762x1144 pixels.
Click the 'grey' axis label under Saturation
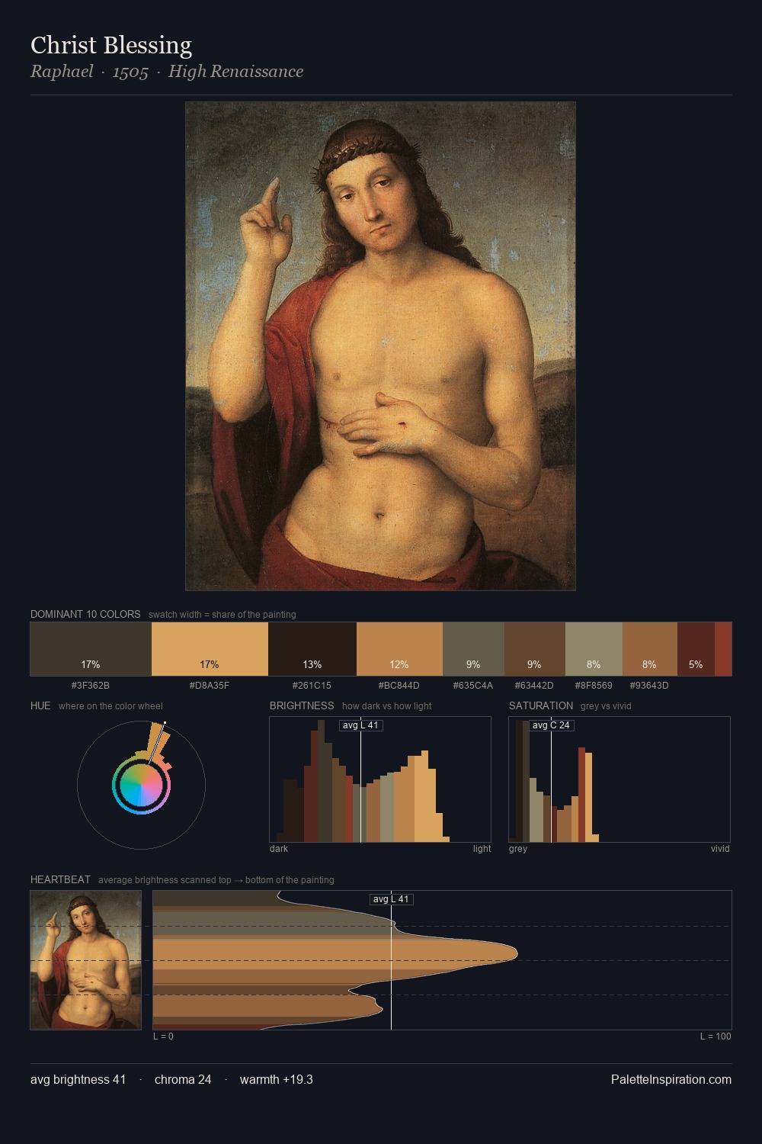click(518, 849)
